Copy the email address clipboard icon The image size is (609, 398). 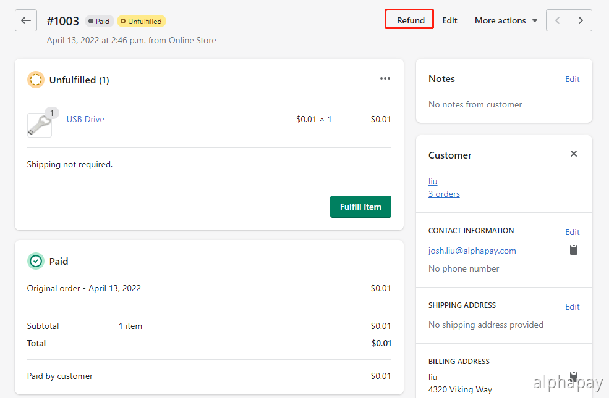pos(574,250)
